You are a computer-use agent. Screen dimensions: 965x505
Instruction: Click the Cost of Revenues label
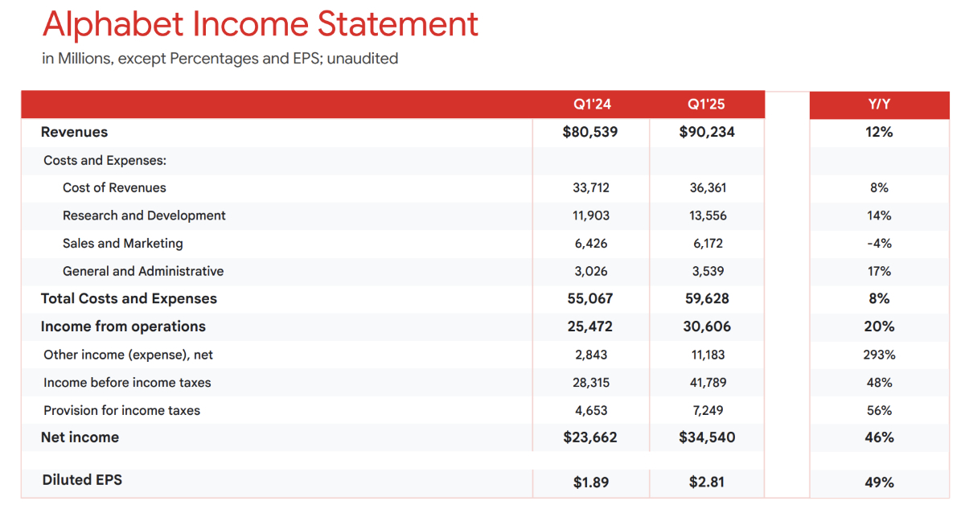click(x=114, y=187)
